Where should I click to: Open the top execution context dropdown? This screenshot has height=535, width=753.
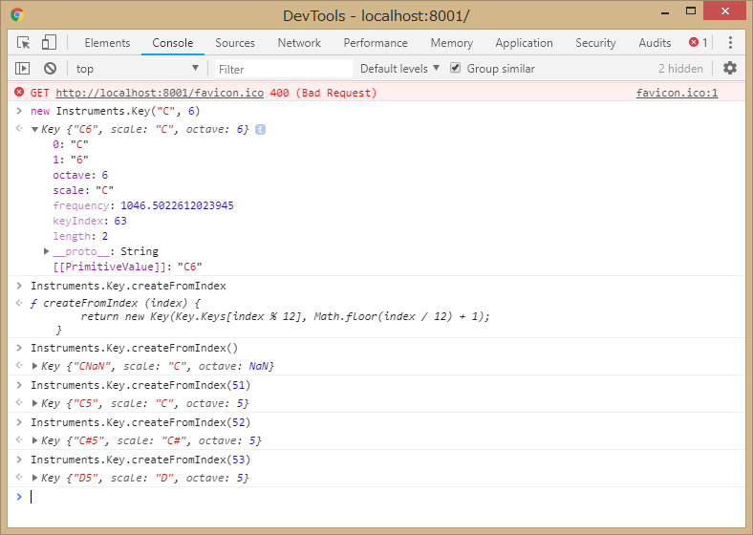click(137, 69)
